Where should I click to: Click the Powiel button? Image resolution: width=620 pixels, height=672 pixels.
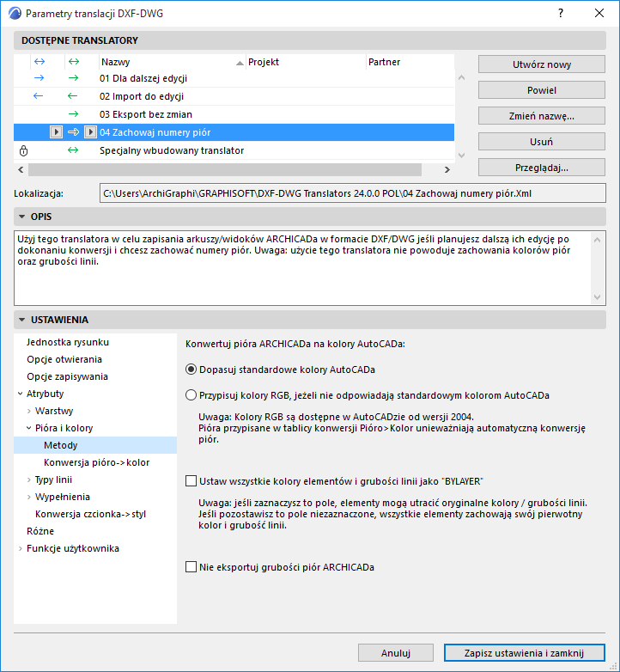coord(542,90)
